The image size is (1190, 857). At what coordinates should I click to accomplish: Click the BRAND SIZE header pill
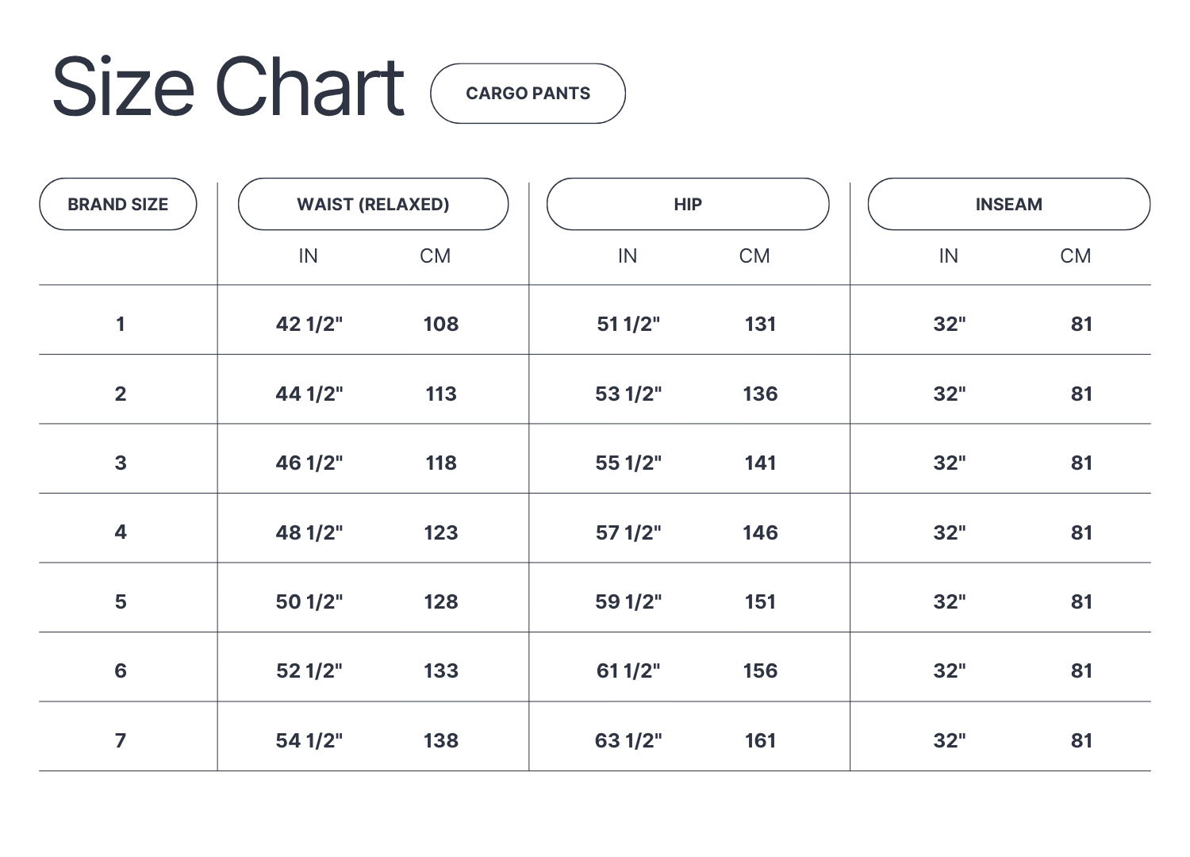point(117,205)
